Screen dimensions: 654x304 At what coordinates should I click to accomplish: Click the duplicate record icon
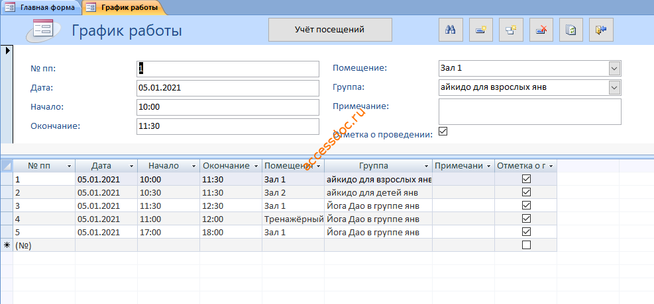click(x=511, y=30)
